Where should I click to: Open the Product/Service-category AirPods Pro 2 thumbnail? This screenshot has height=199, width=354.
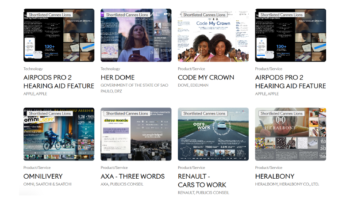(x=291, y=35)
